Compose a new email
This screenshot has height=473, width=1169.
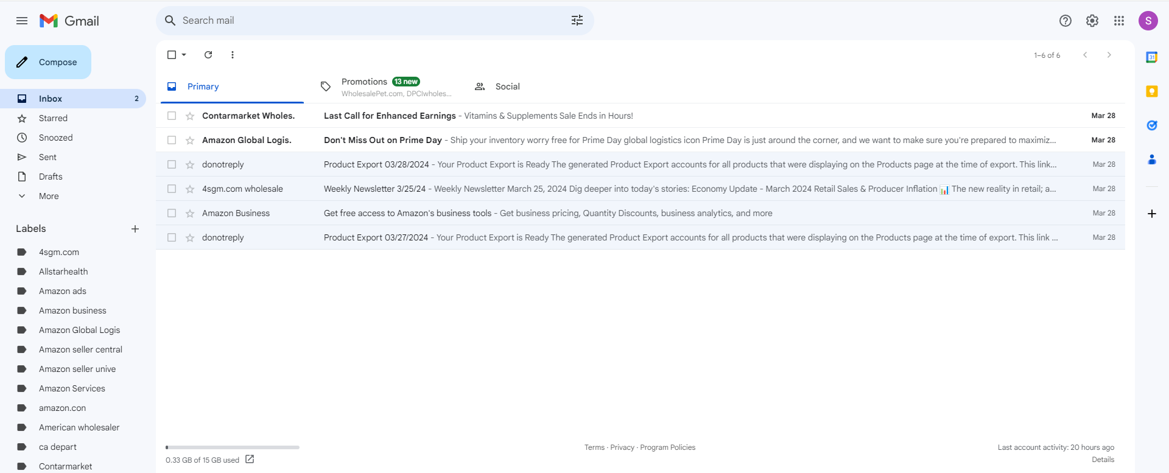48,62
